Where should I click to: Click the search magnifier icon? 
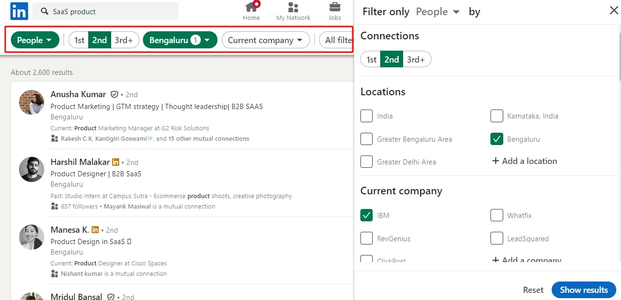[45, 10]
